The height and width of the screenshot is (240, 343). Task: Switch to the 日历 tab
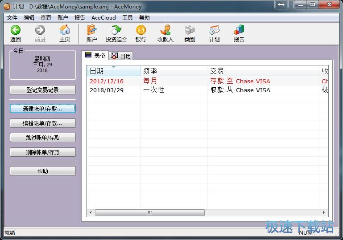(121, 56)
